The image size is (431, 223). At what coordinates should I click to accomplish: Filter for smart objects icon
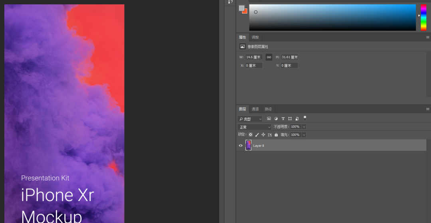pos(297,118)
